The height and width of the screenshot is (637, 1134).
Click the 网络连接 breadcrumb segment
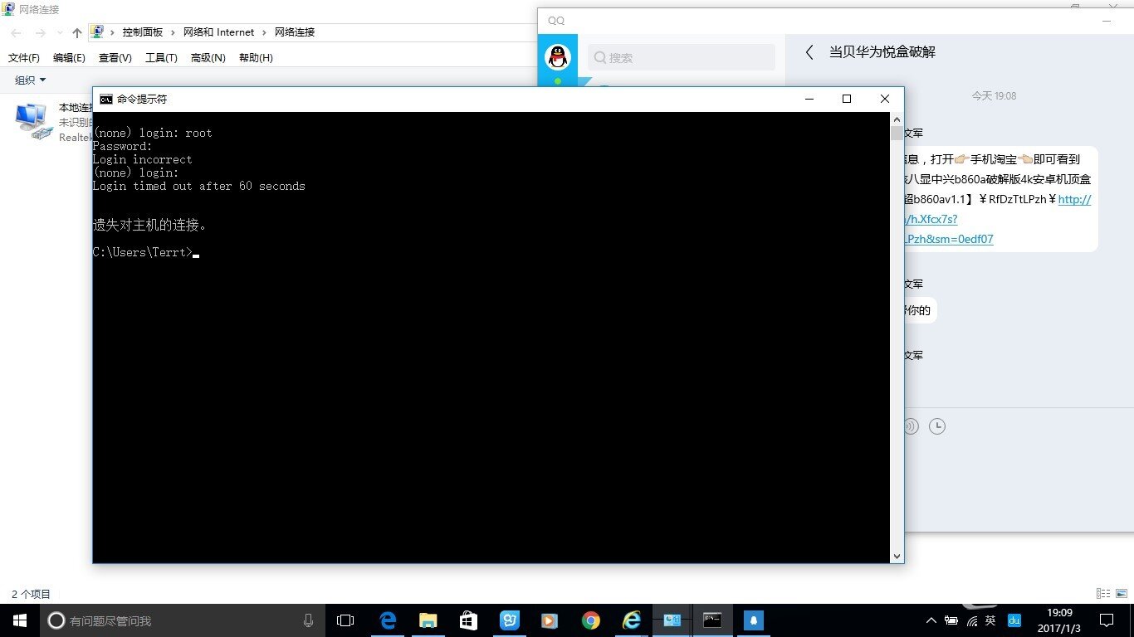click(x=295, y=32)
